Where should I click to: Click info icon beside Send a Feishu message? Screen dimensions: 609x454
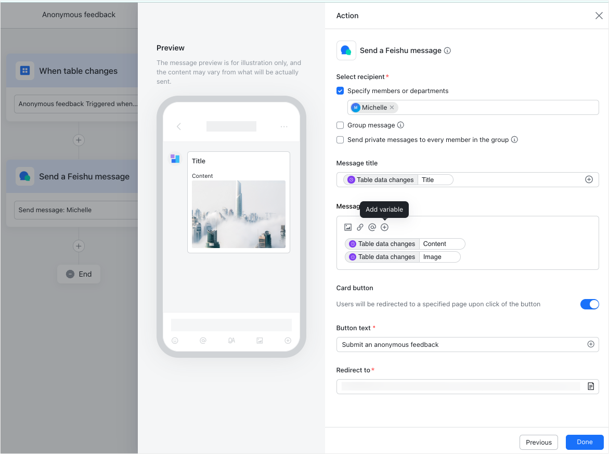tap(447, 51)
